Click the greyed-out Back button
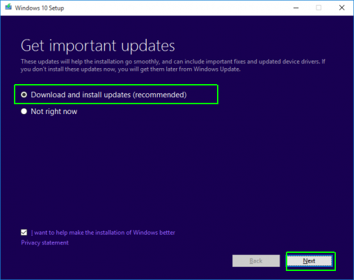This screenshot has width=354, height=280. (x=256, y=261)
